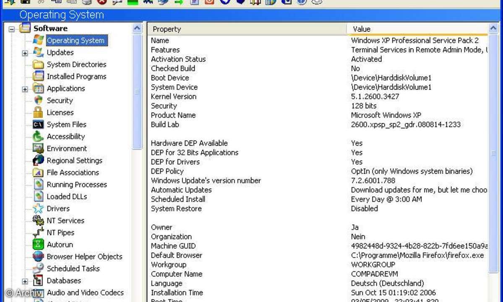Viewport: 503px width, 302px height.
Task: Click the Running Processes icon
Action: 38,184
